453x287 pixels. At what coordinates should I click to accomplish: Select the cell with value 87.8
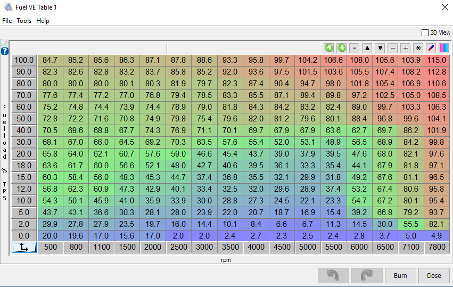coord(178,60)
